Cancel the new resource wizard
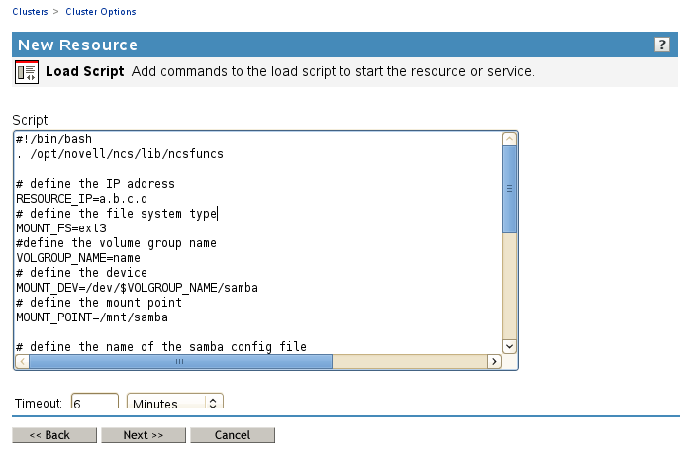This screenshot has width=680, height=453. click(233, 435)
